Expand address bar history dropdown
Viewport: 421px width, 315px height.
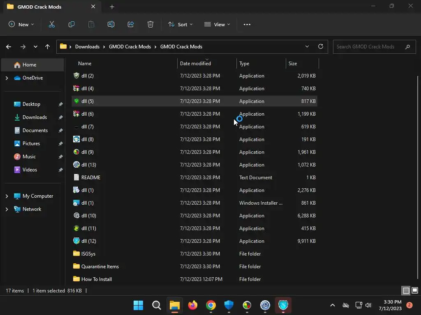[x=307, y=47]
